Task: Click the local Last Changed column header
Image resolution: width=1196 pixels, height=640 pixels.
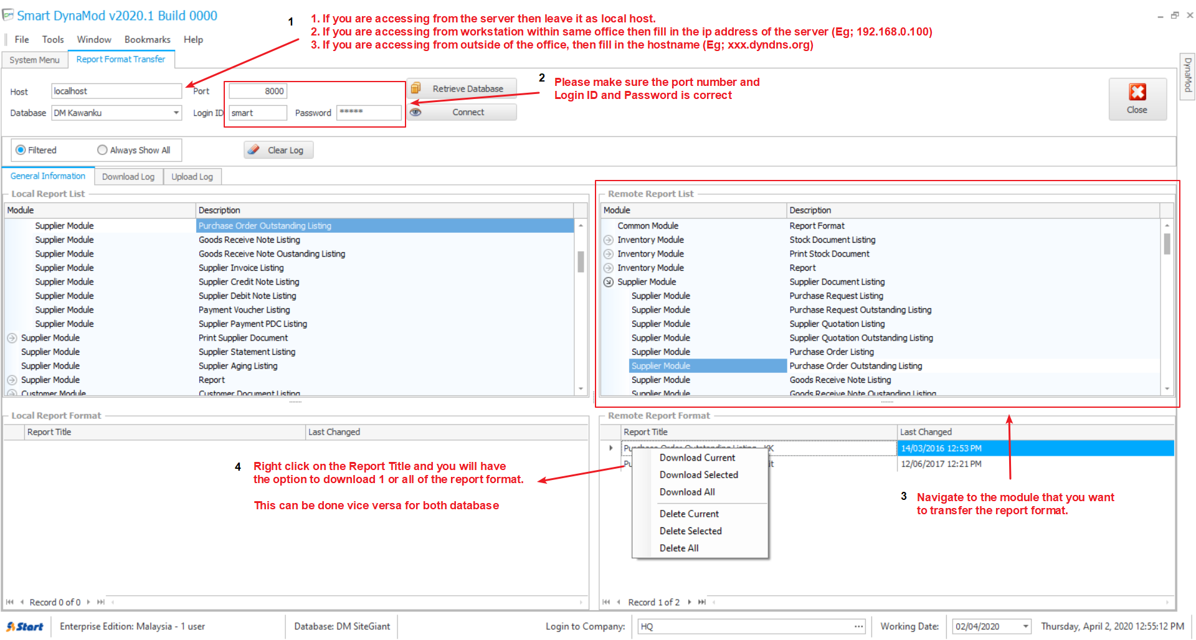Action: [x=447, y=432]
